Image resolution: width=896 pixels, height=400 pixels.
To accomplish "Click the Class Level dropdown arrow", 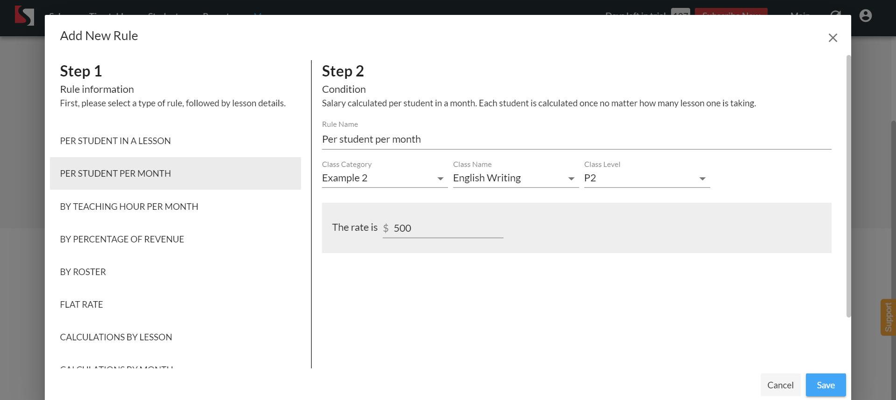I will (702, 179).
